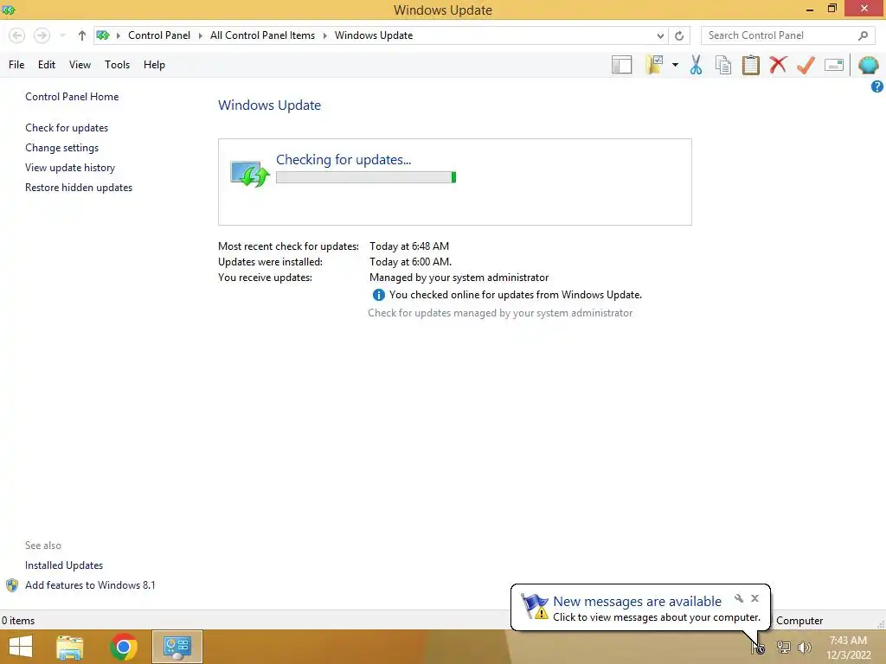This screenshot has height=664, width=886.
Task: Click the volume speaker tray icon
Action: click(804, 648)
